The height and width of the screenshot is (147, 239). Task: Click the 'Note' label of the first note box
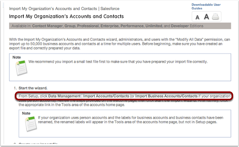(17, 57)
